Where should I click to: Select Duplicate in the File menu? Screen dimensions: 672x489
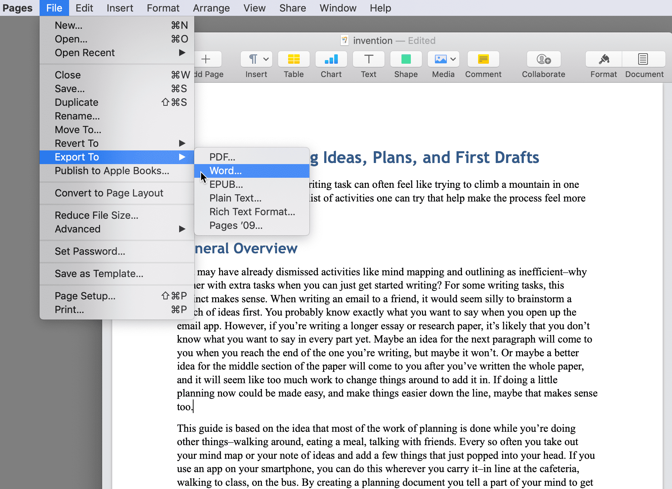pyautogui.click(x=117, y=102)
